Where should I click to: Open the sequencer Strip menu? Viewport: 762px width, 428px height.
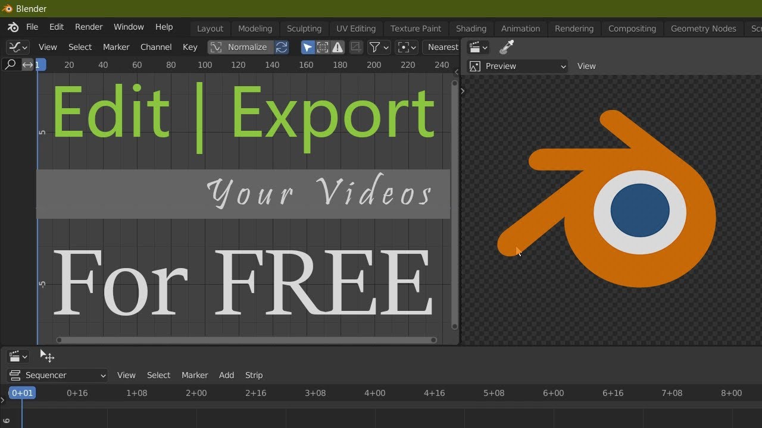pyautogui.click(x=254, y=375)
